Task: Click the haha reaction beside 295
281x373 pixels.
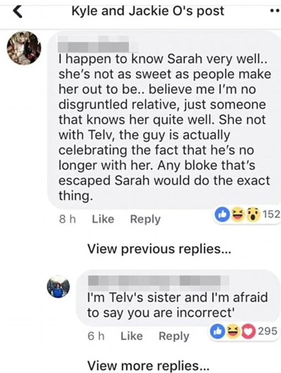Action: pos(232,332)
